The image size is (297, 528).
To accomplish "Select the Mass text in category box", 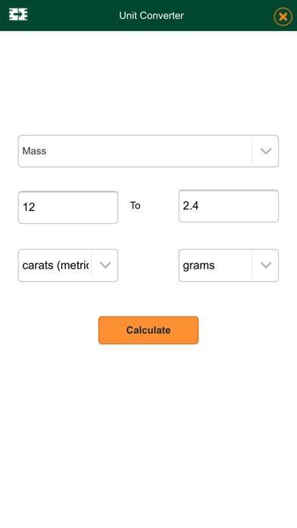I will (x=34, y=151).
